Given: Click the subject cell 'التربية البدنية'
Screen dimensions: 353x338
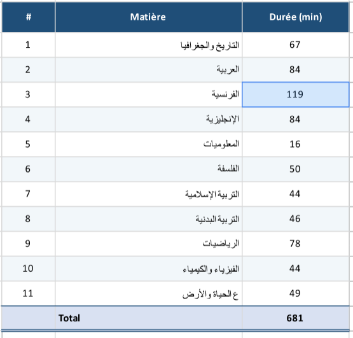Looking at the screenshot, I should pyautogui.click(x=149, y=219).
